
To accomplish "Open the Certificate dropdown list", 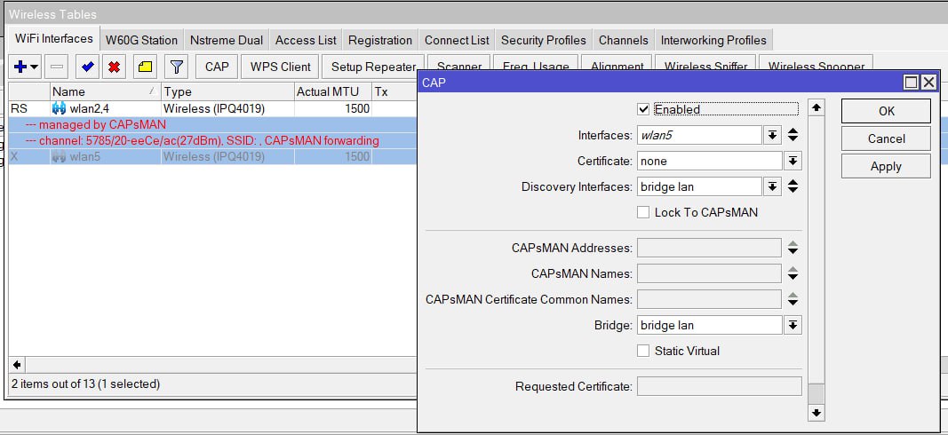I will tap(793, 162).
